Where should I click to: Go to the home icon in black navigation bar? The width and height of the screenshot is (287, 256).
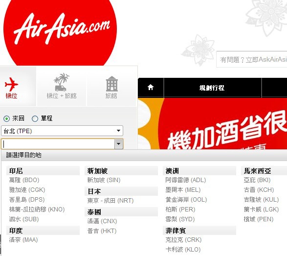(x=151, y=87)
